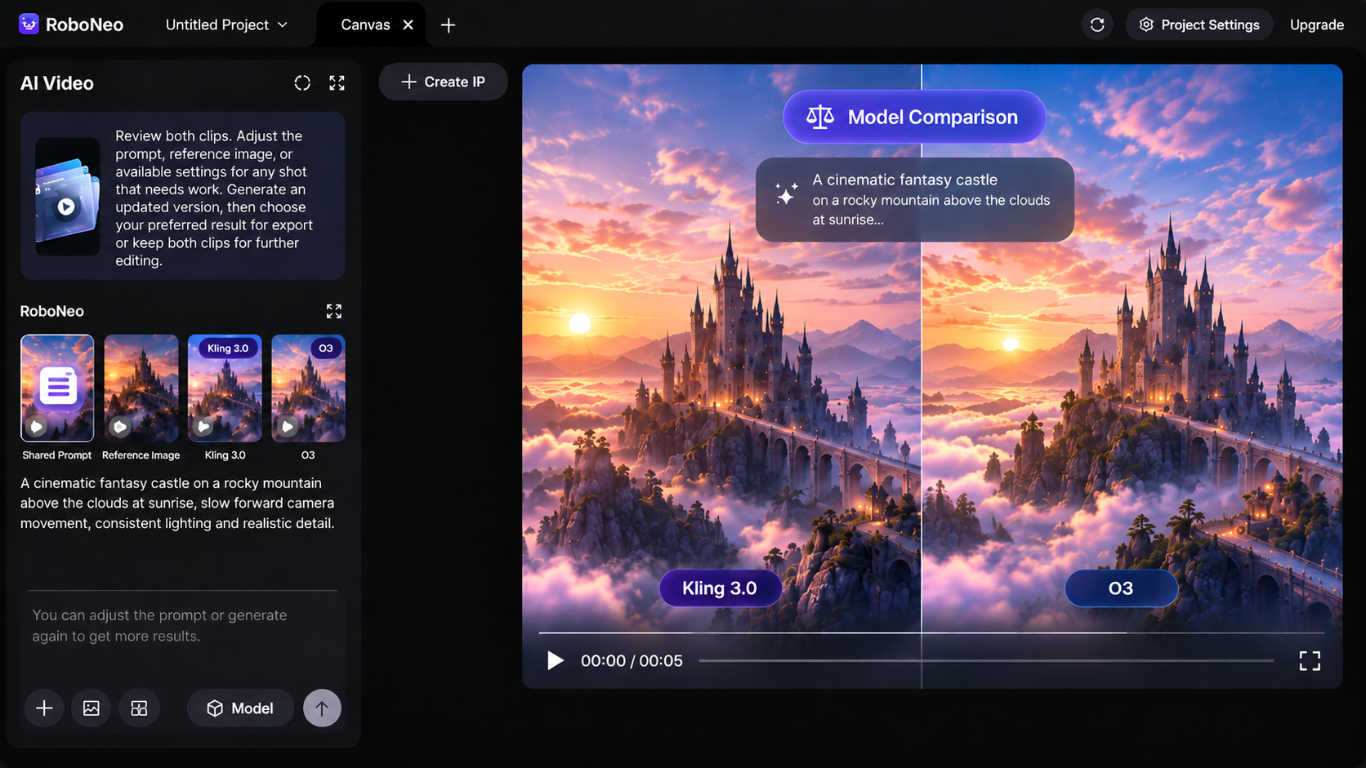This screenshot has width=1366, height=768.
Task: Select the Reference Image thumbnail
Action: pyautogui.click(x=141, y=388)
